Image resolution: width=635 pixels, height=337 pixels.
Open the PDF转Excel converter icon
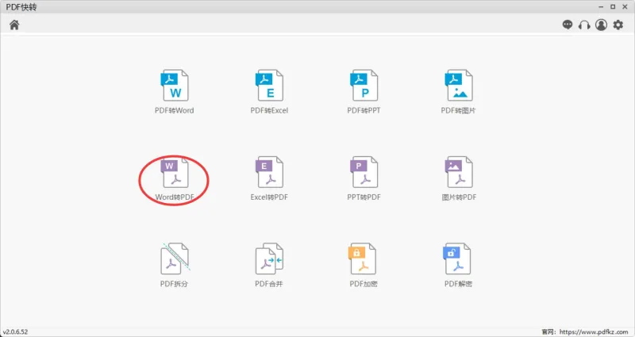[x=269, y=86]
